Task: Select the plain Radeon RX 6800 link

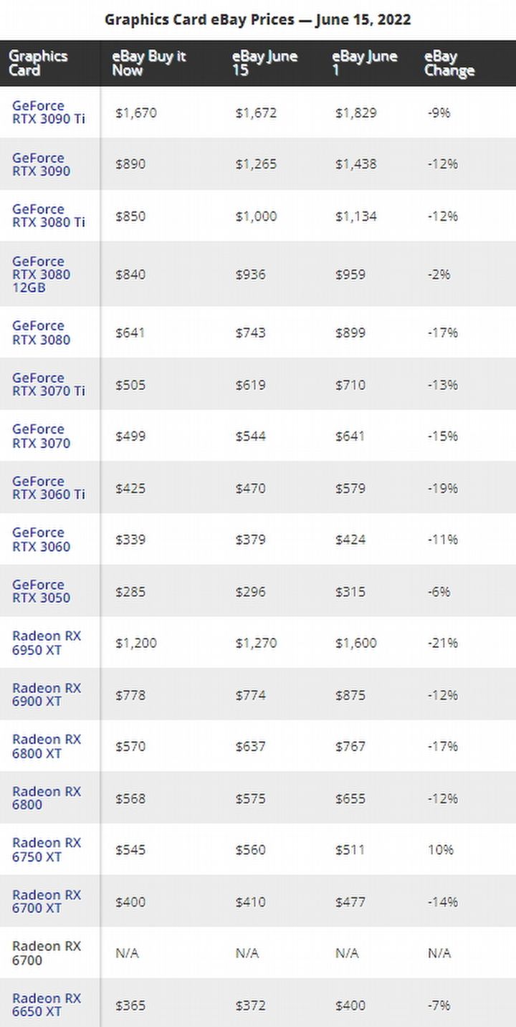Action: 47,798
